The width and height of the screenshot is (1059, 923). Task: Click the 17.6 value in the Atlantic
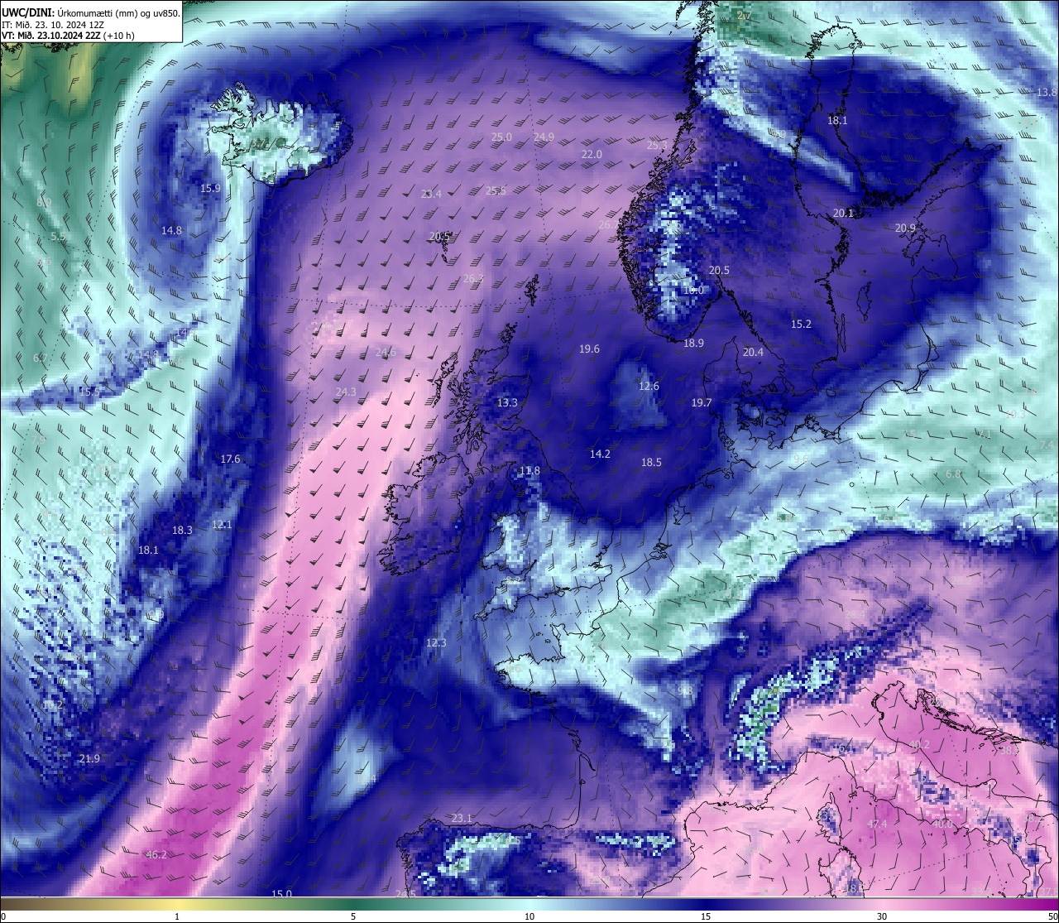tap(230, 459)
